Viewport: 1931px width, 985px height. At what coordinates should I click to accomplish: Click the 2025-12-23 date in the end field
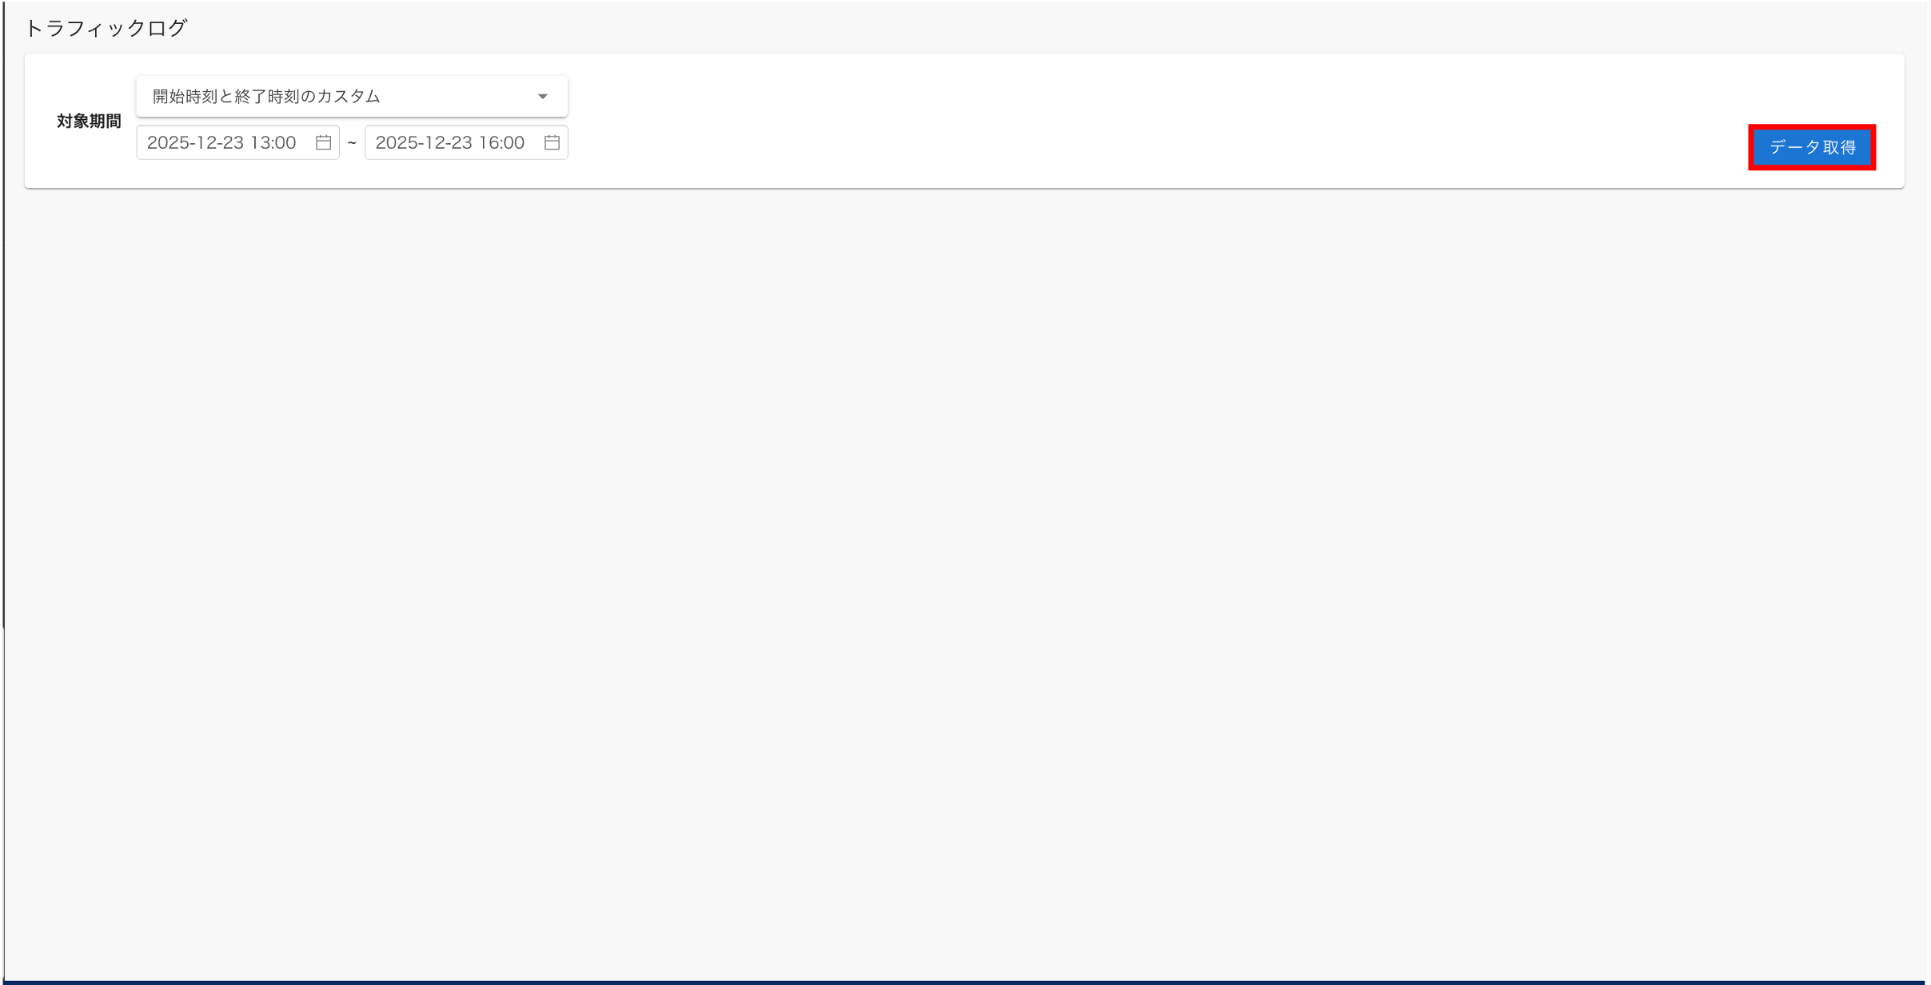coord(424,142)
